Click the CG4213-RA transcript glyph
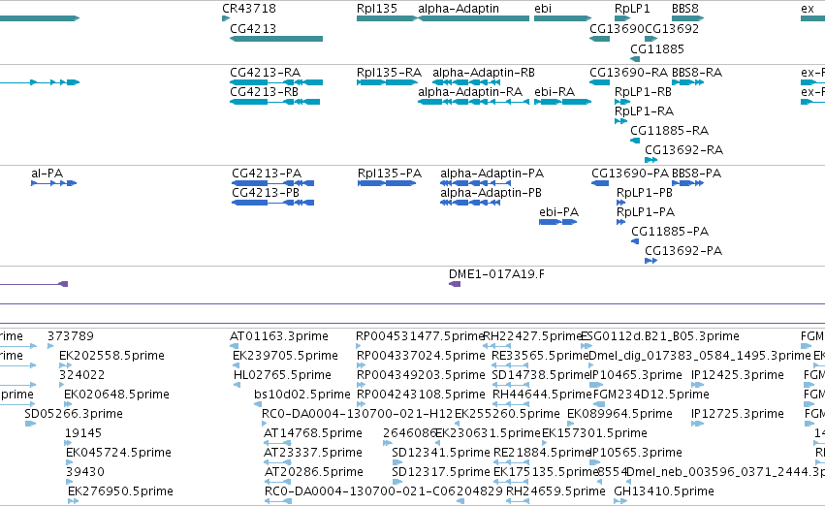The image size is (825, 506). [276, 82]
